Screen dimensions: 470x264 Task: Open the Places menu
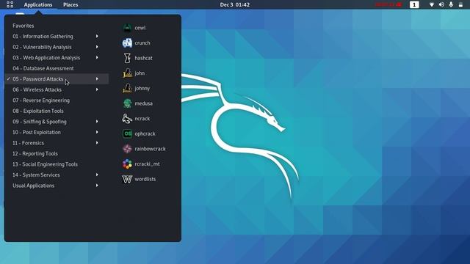pos(70,4)
